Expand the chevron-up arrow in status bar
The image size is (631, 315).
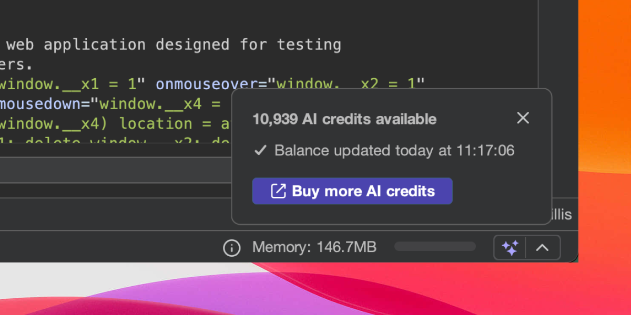point(542,247)
